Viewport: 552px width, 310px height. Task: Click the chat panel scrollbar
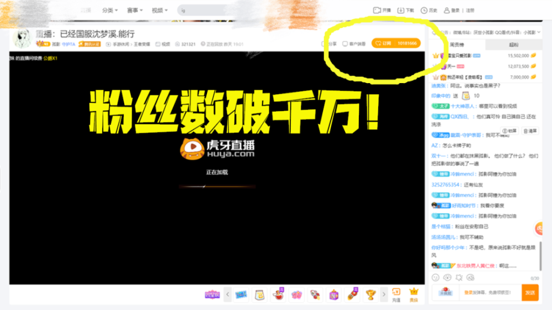pos(541,255)
